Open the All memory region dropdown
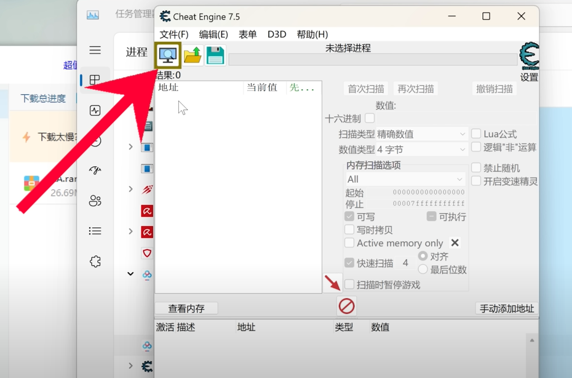 [x=405, y=179]
